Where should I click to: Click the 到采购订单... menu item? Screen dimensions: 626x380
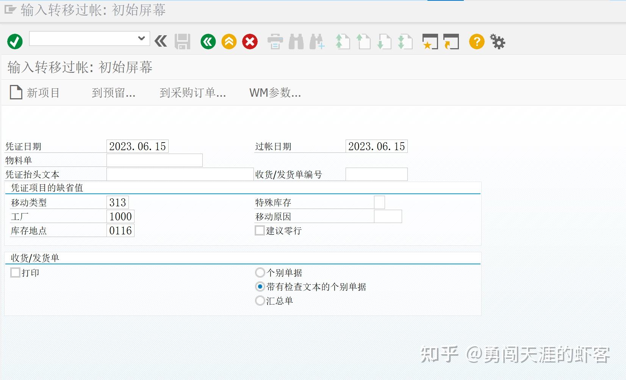coord(193,93)
